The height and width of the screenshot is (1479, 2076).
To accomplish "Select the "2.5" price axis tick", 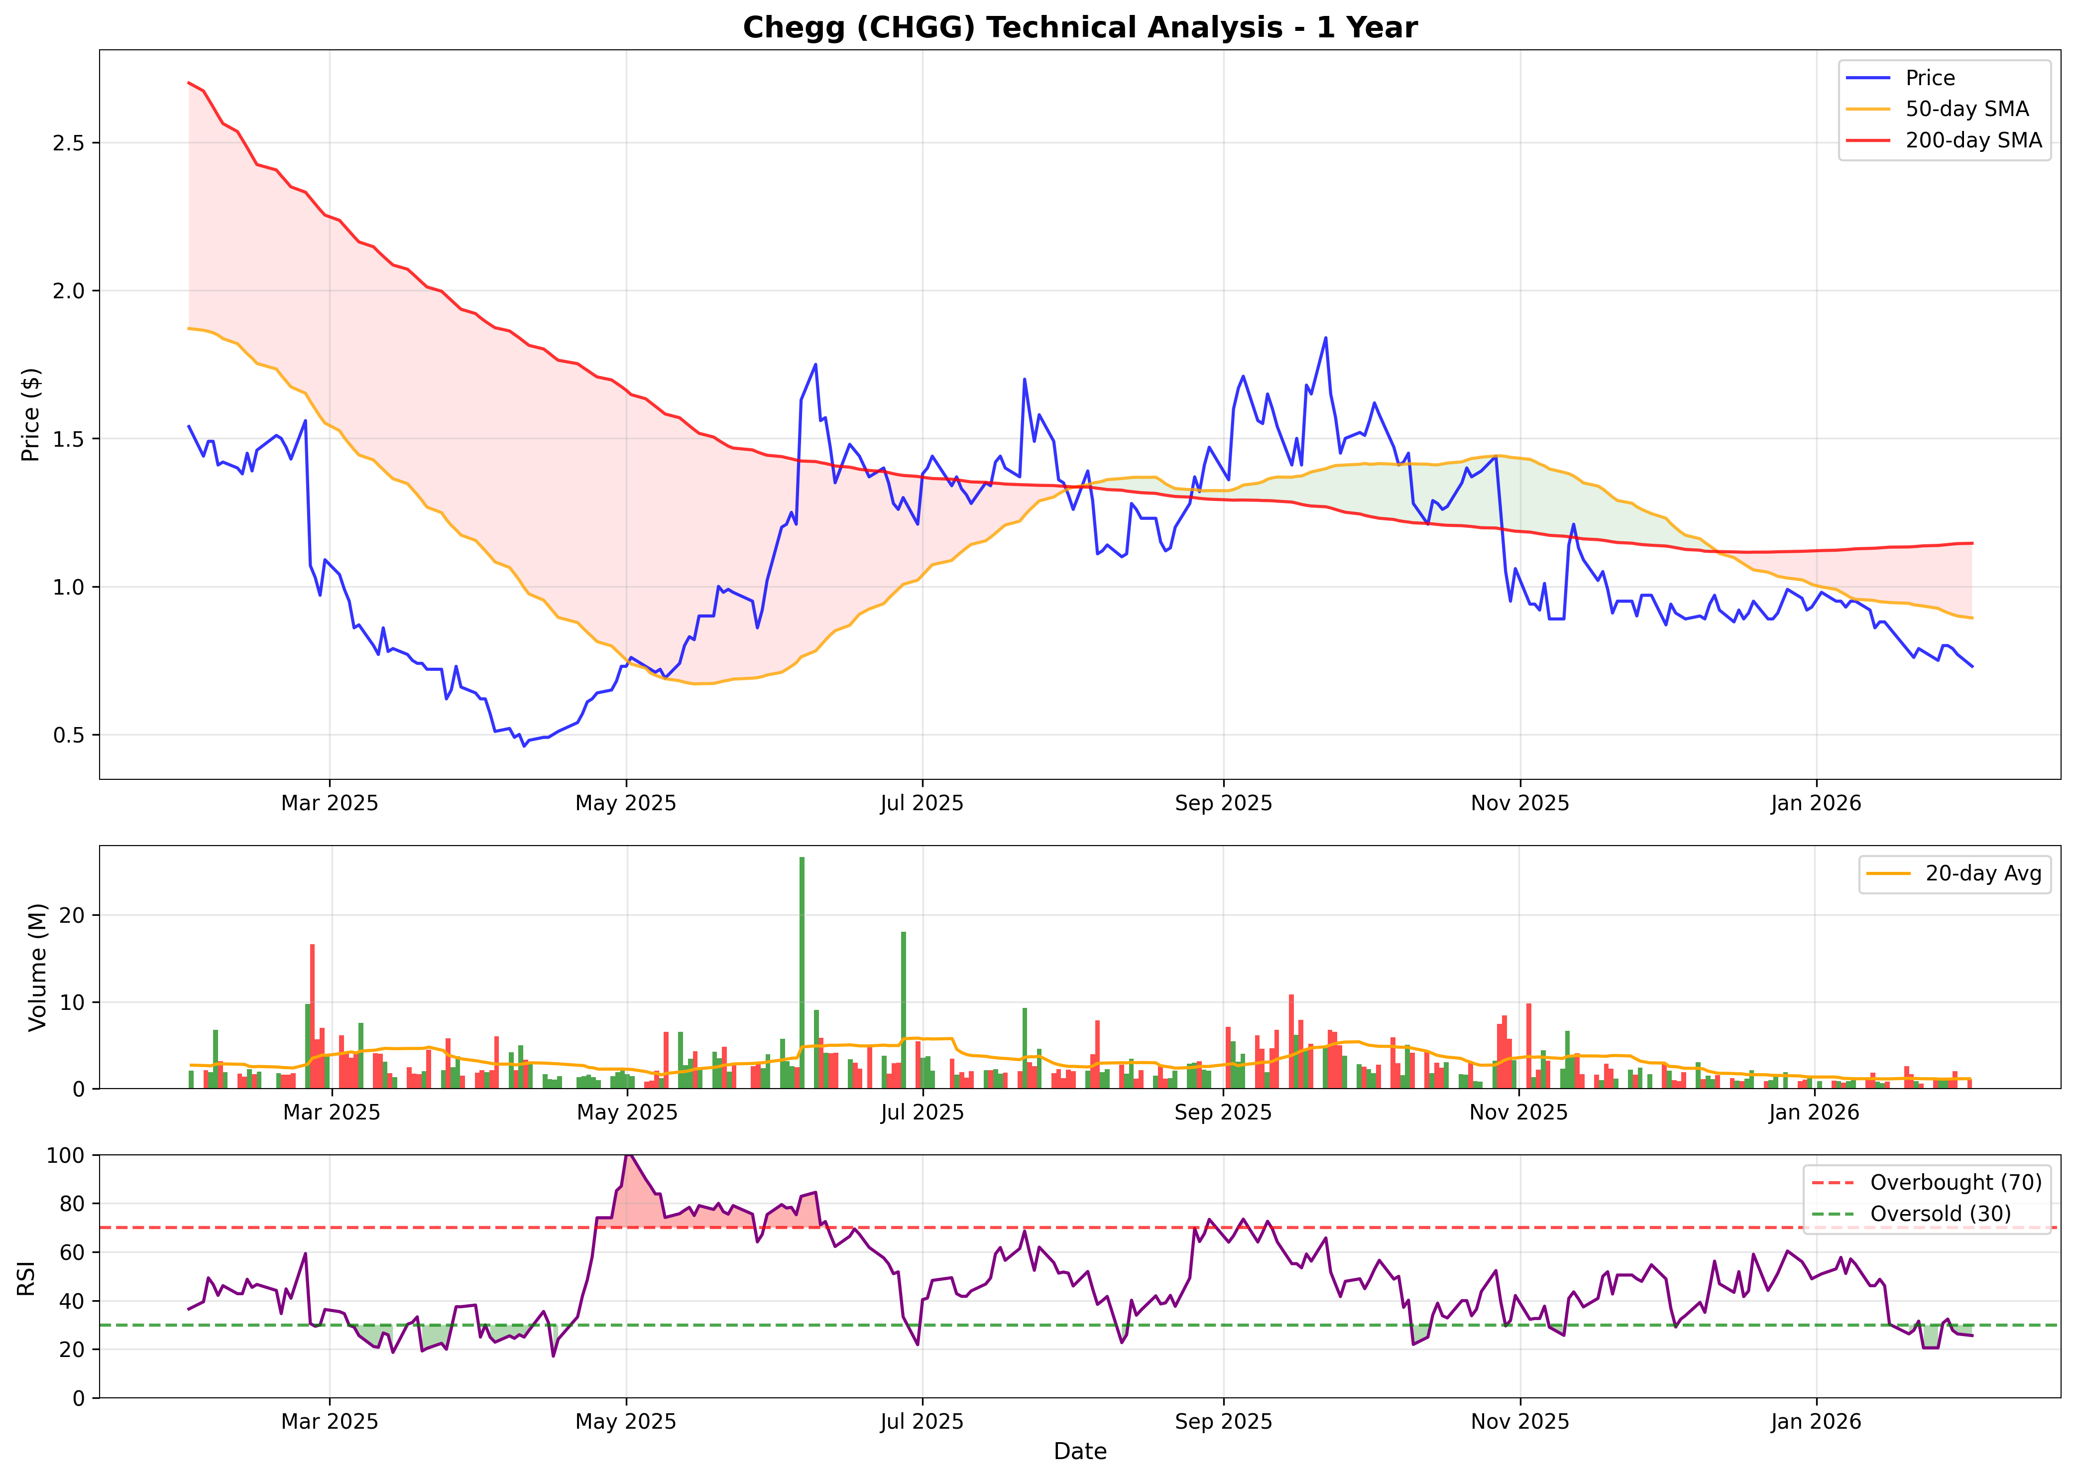I will pyautogui.click(x=68, y=143).
